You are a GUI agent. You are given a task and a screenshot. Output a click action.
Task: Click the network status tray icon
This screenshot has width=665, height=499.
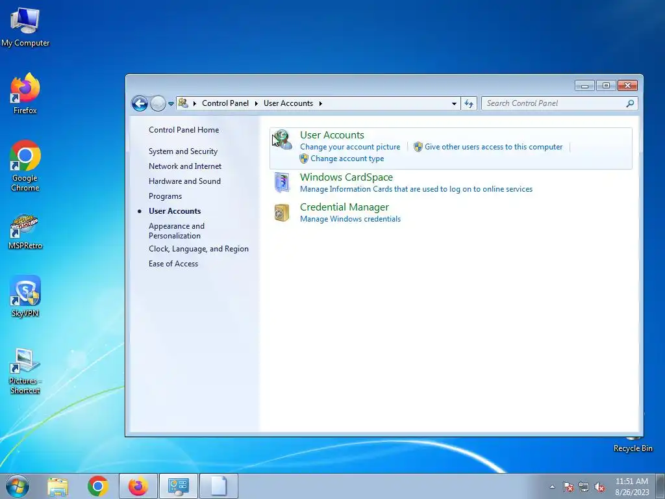coord(584,487)
